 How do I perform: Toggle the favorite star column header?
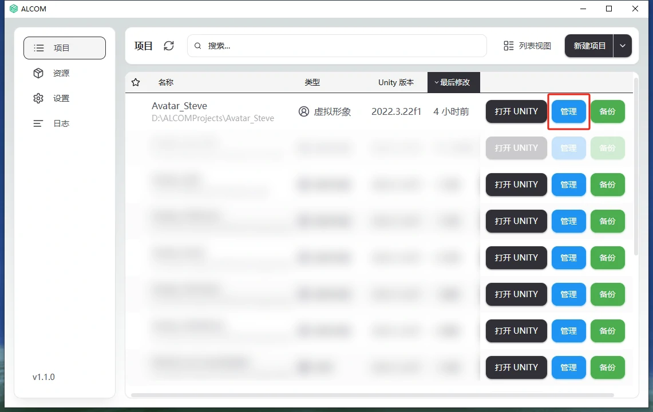point(136,82)
